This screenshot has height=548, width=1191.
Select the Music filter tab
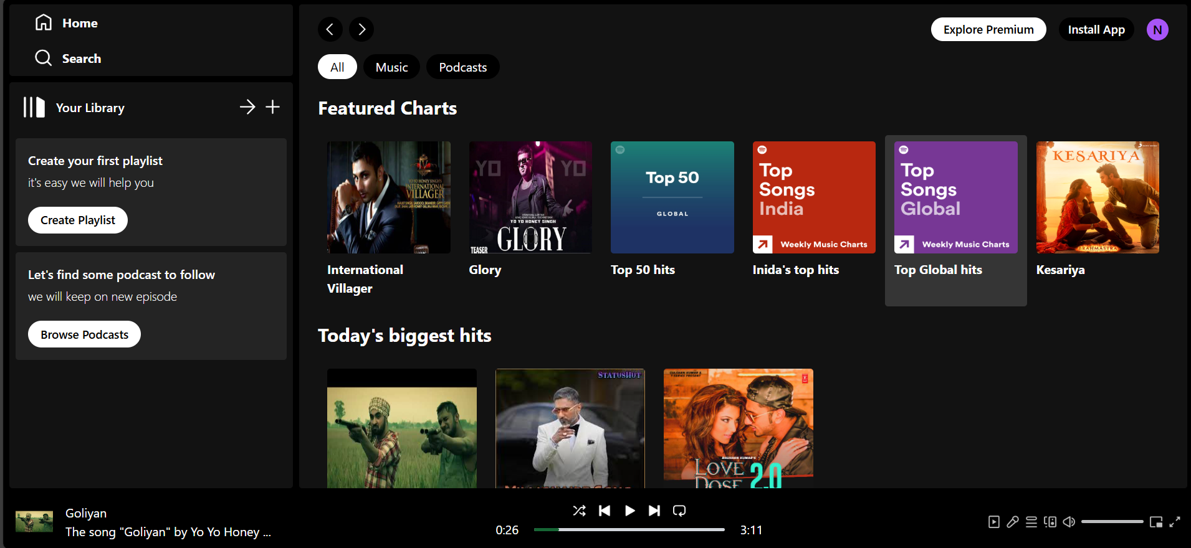pyautogui.click(x=391, y=67)
